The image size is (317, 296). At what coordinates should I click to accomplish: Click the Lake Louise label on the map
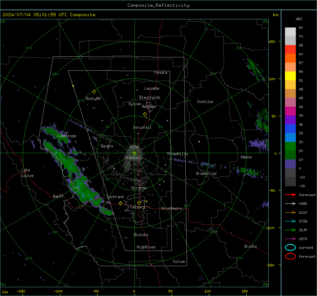(x=27, y=173)
